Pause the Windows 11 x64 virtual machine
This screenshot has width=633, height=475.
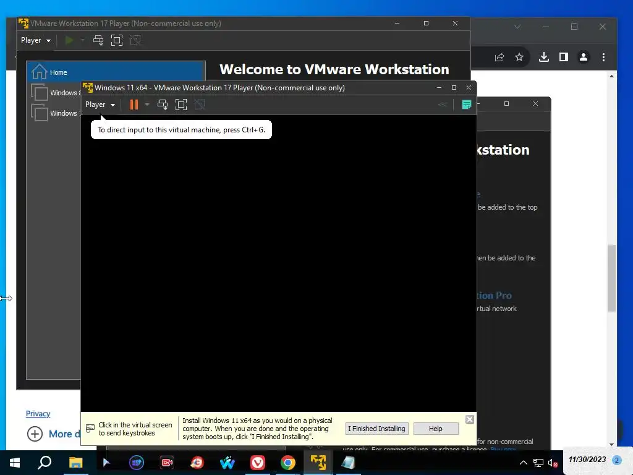134,105
